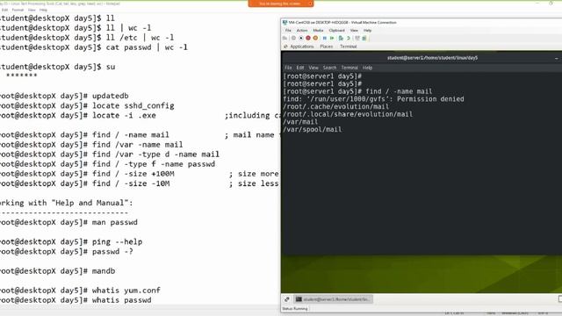Click the VM Connection window title icon
The image size is (562, 316).
pos(285,22)
